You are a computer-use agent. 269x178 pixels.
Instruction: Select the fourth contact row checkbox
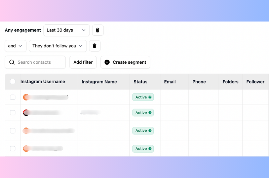click(x=12, y=149)
